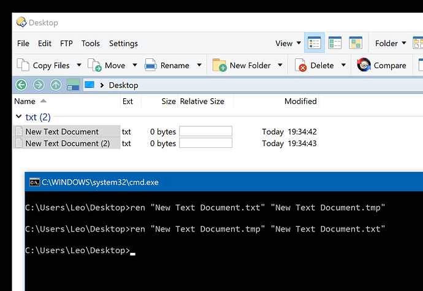Click the New Folder icon
The width and height of the screenshot is (423, 291).
coord(219,65)
